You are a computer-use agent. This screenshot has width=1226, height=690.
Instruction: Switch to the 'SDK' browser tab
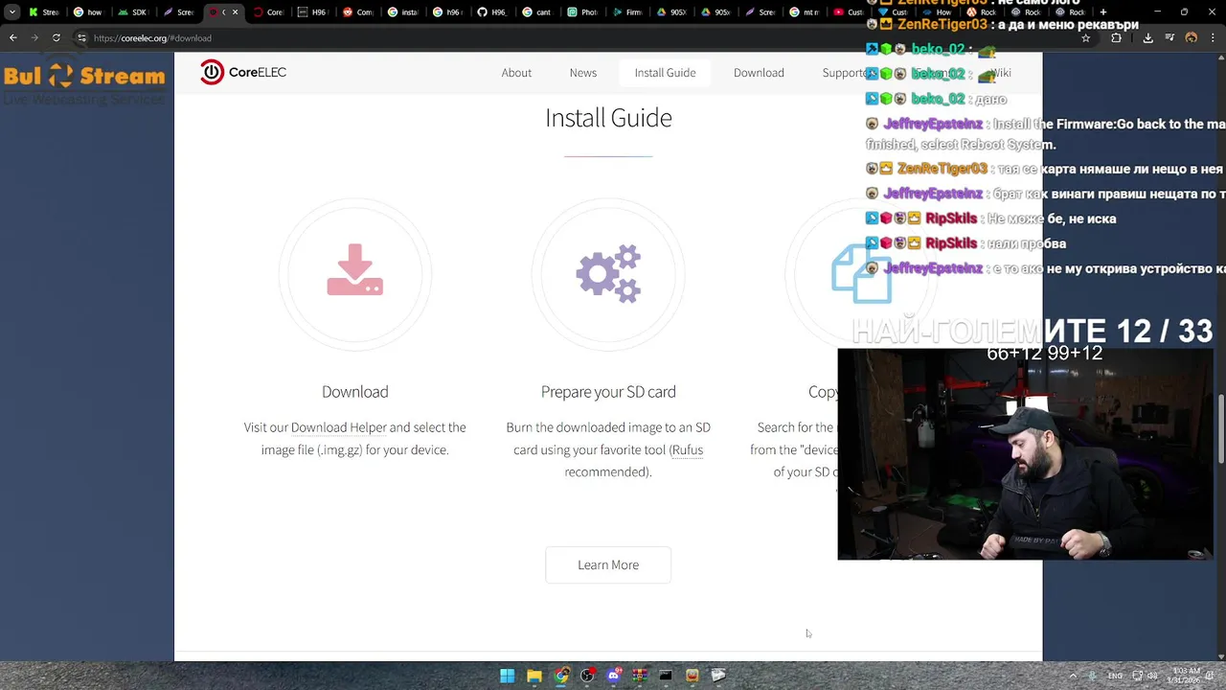tap(133, 12)
